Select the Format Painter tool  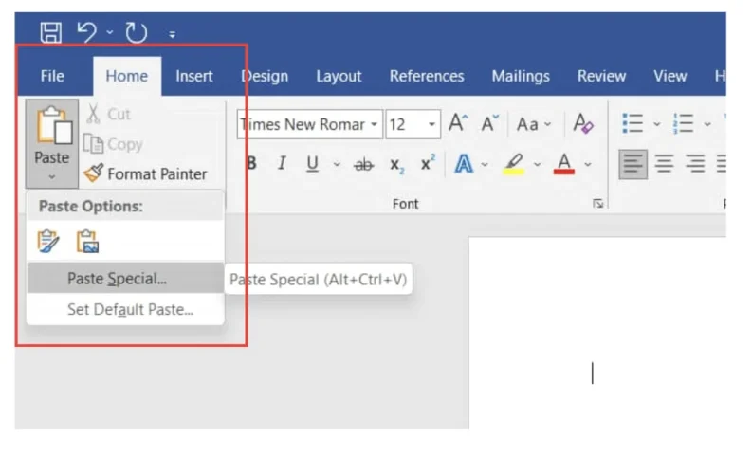(145, 173)
